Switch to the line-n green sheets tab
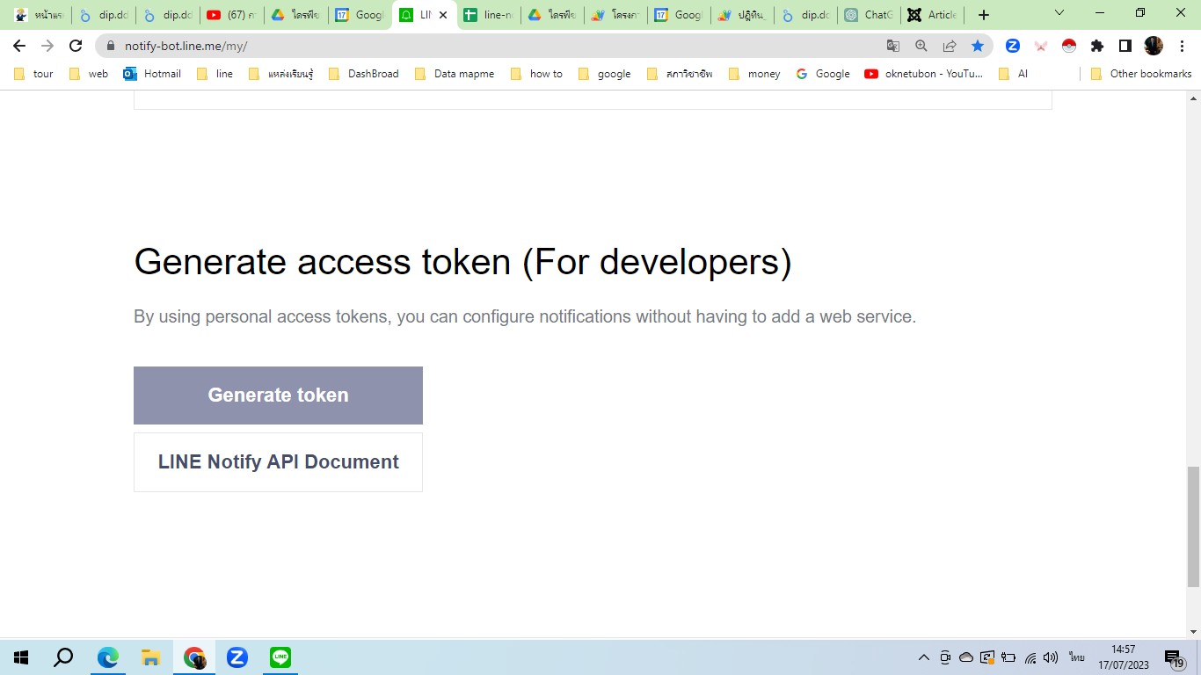Screen dimensions: 1201x675 coord(488,15)
